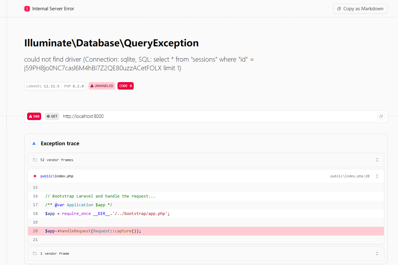398x265 pixels.
Task: Collapse the public\index.php code frame
Action: point(377,176)
